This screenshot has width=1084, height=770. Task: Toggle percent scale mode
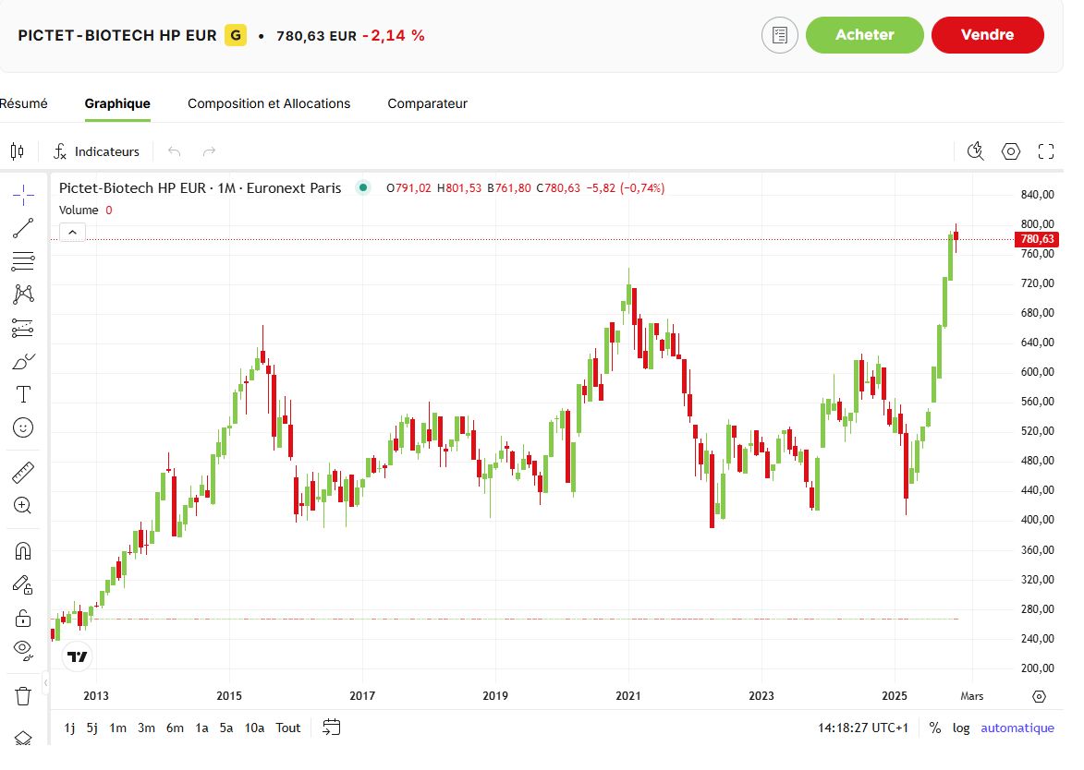pyautogui.click(x=935, y=728)
